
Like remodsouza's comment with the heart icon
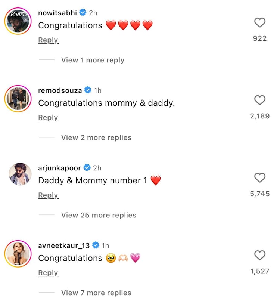260,100
